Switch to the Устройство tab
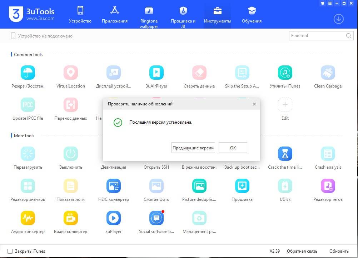 [80, 14]
